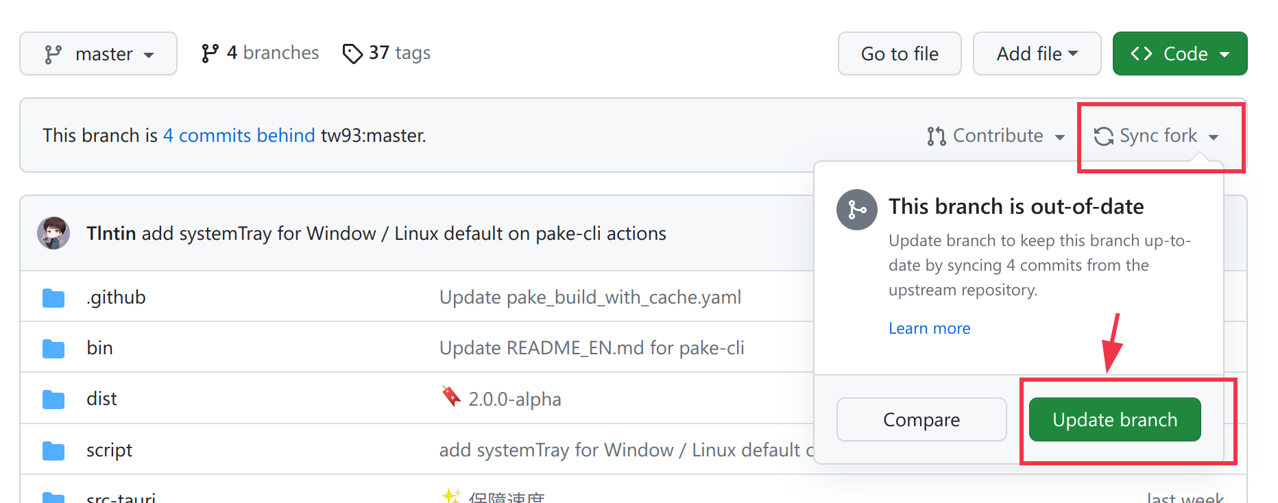The image size is (1278, 503).
Task: Open the script row systemTray commit message
Action: click(x=626, y=450)
